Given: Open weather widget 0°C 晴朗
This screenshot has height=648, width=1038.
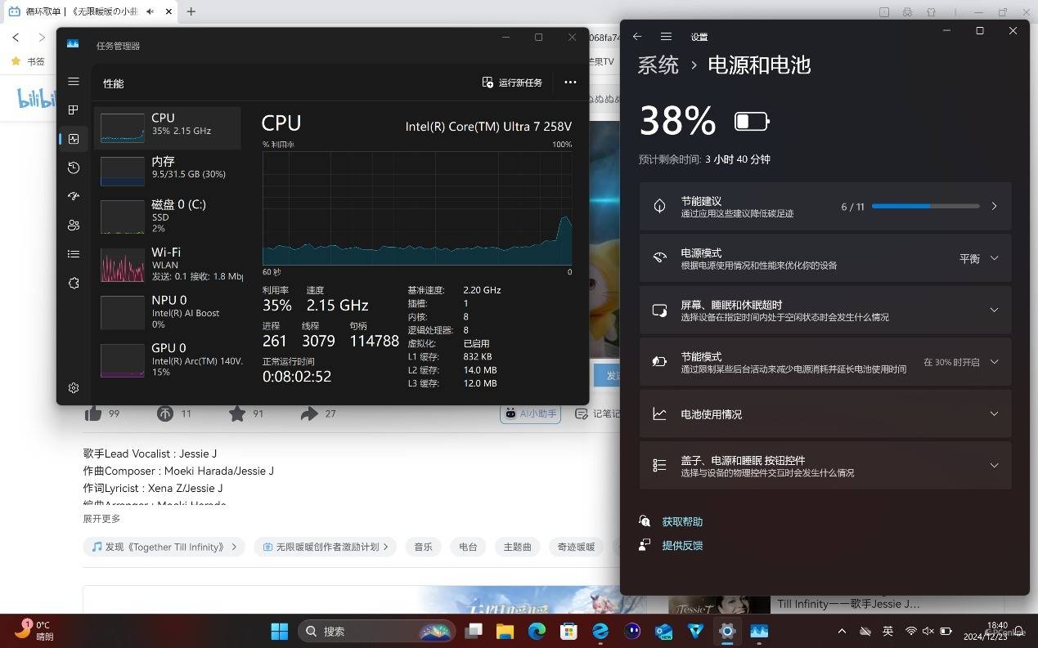Looking at the screenshot, I should point(34,631).
